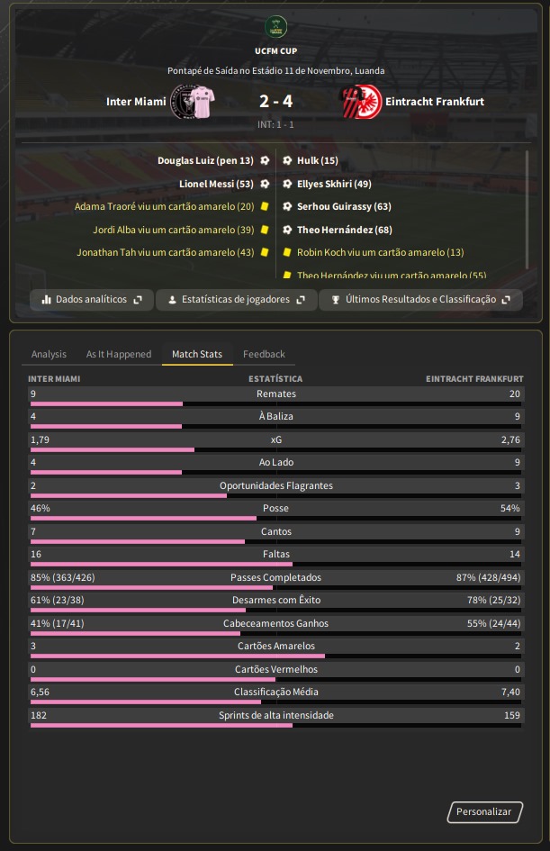Click the goal ball icon beside Hulk (15)

[287, 160]
